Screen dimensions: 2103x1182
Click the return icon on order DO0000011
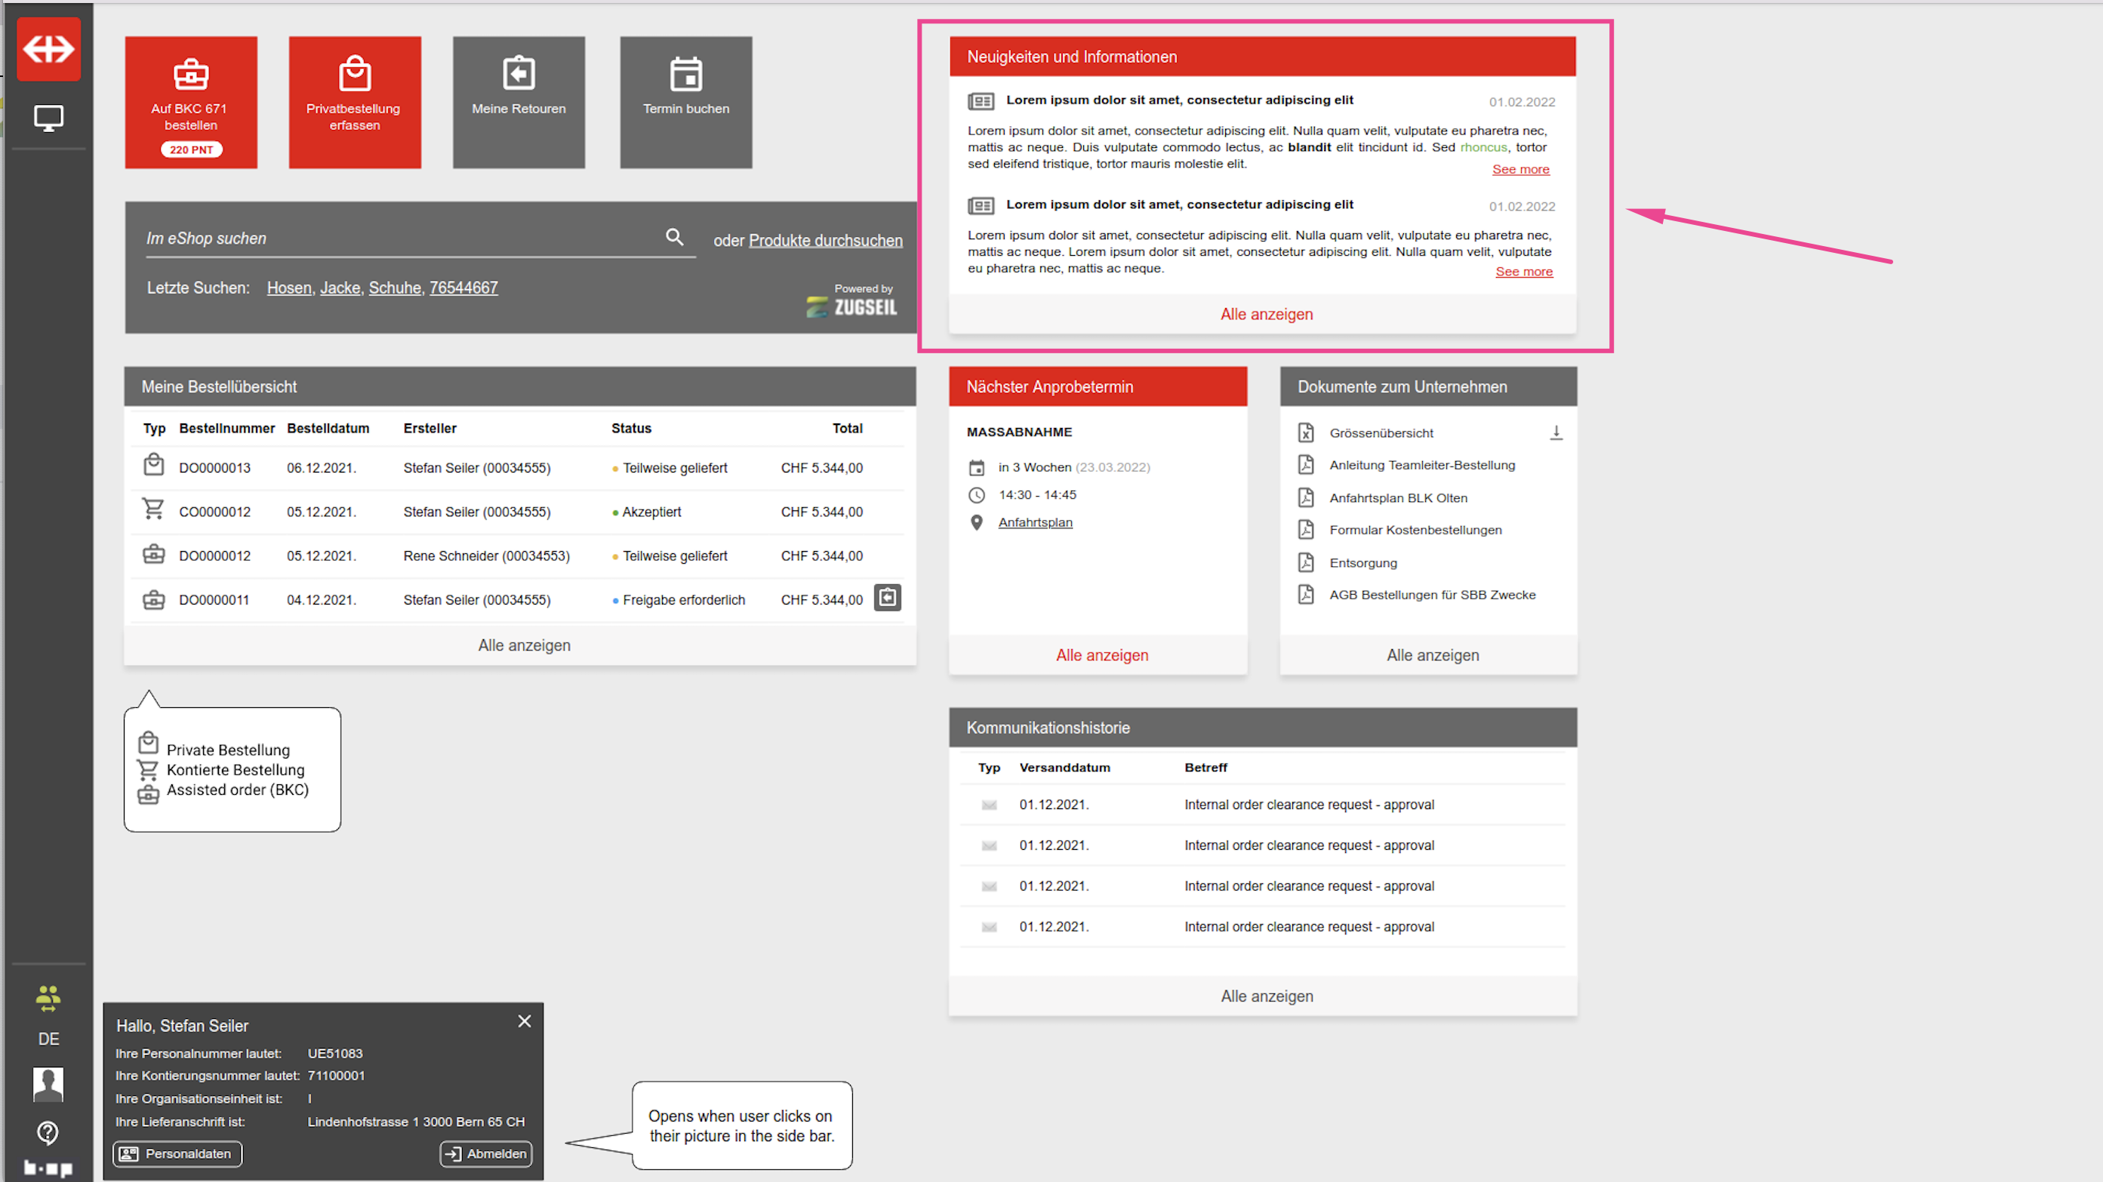888,599
